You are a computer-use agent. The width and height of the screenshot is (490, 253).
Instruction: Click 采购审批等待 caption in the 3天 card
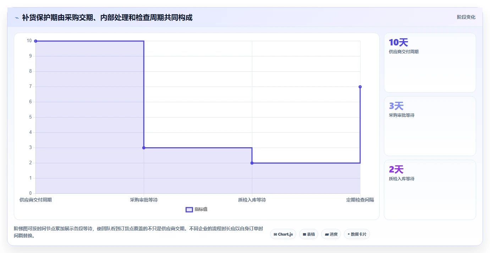[402, 115]
